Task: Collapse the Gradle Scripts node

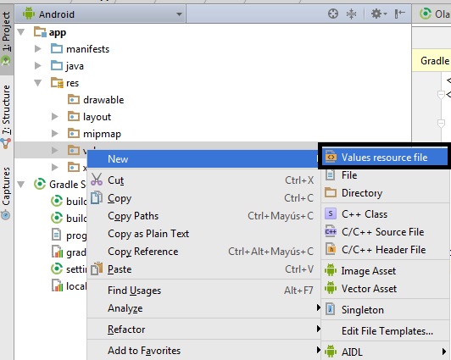Action: pyautogui.click(x=21, y=184)
